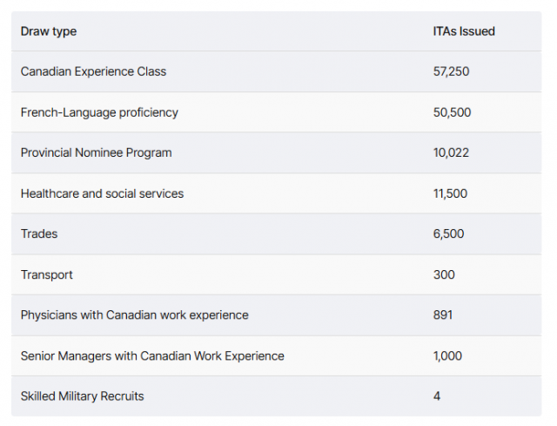Click the 300 value in Transport row

444,274
